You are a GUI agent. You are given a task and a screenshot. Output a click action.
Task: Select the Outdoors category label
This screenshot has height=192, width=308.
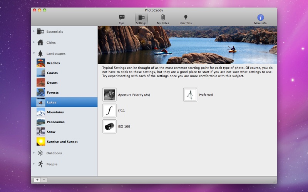[x=54, y=153]
